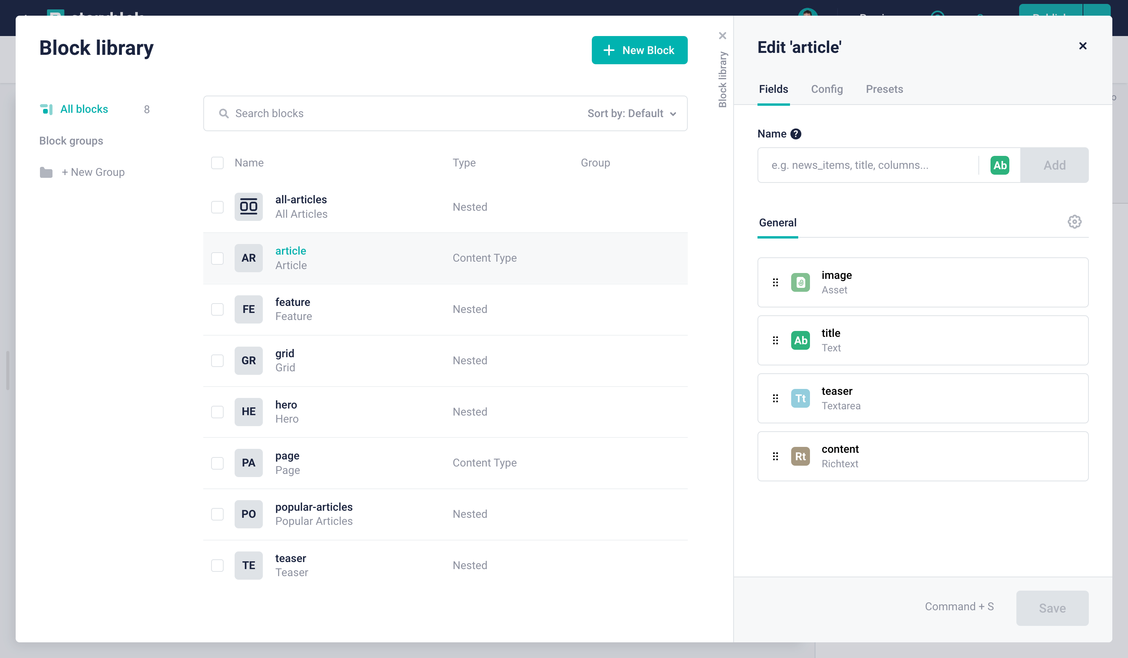Screen dimensions: 1128x658
Task: Select All blocks in sidebar
Action: 84,109
